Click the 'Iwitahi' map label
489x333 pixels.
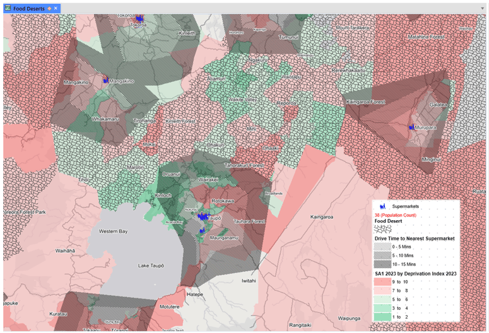[x=249, y=281]
